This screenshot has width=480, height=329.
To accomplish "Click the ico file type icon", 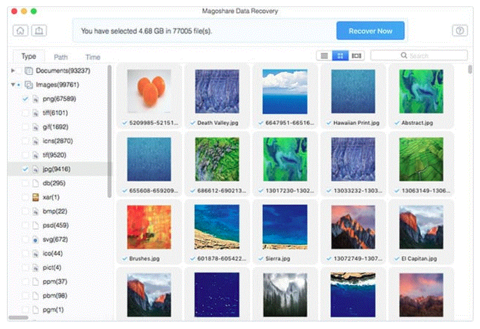I will coord(36,253).
